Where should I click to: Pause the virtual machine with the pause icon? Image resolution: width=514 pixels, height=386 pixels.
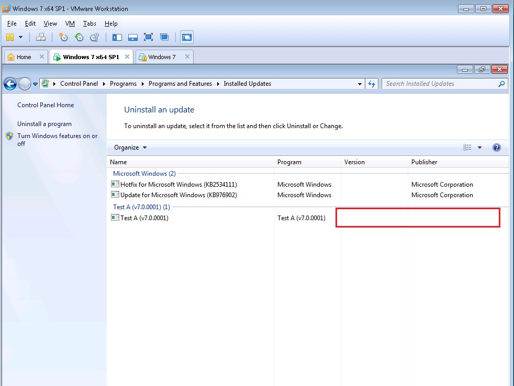tap(10, 37)
